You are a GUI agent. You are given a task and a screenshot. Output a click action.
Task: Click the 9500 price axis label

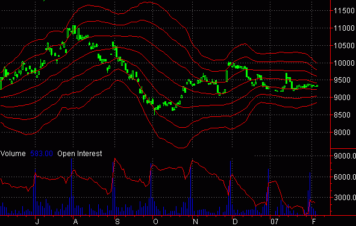click(342, 80)
